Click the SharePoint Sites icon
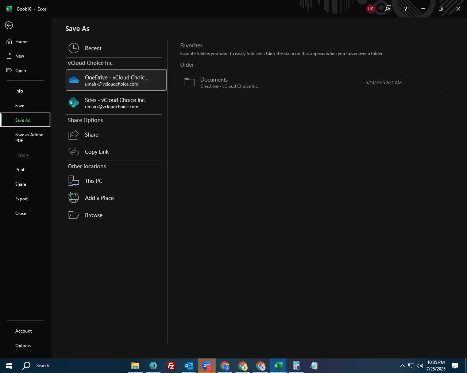This screenshot has height=373, width=467. click(x=74, y=103)
